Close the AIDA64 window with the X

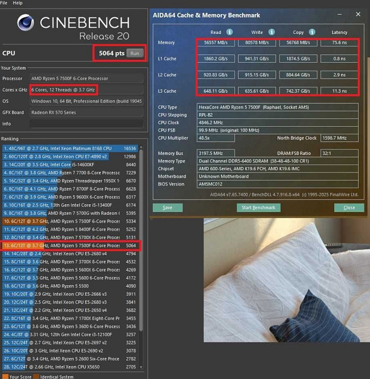click(x=358, y=15)
